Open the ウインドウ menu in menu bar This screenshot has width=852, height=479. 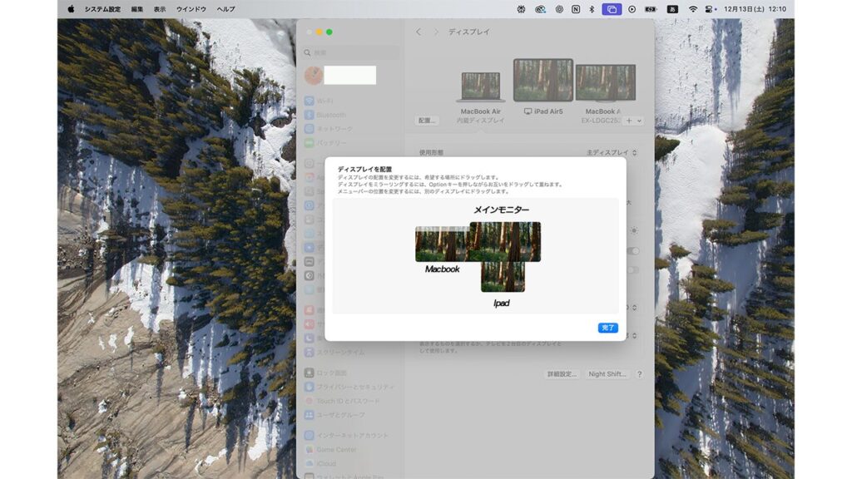tap(191, 9)
